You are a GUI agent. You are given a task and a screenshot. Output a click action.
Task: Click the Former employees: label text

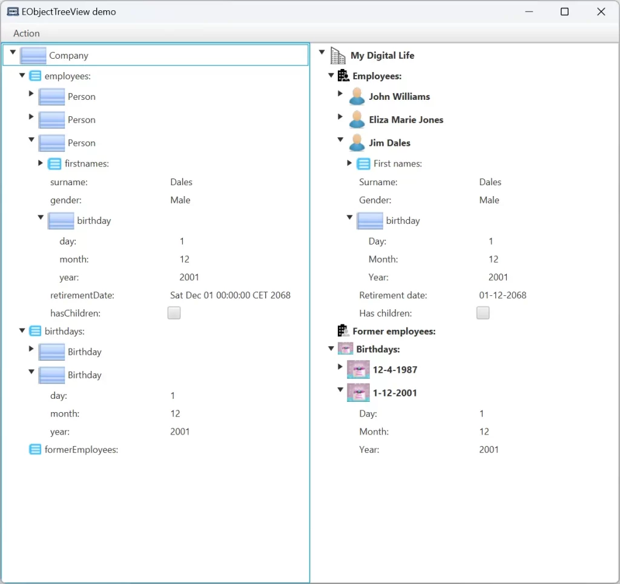[394, 331]
